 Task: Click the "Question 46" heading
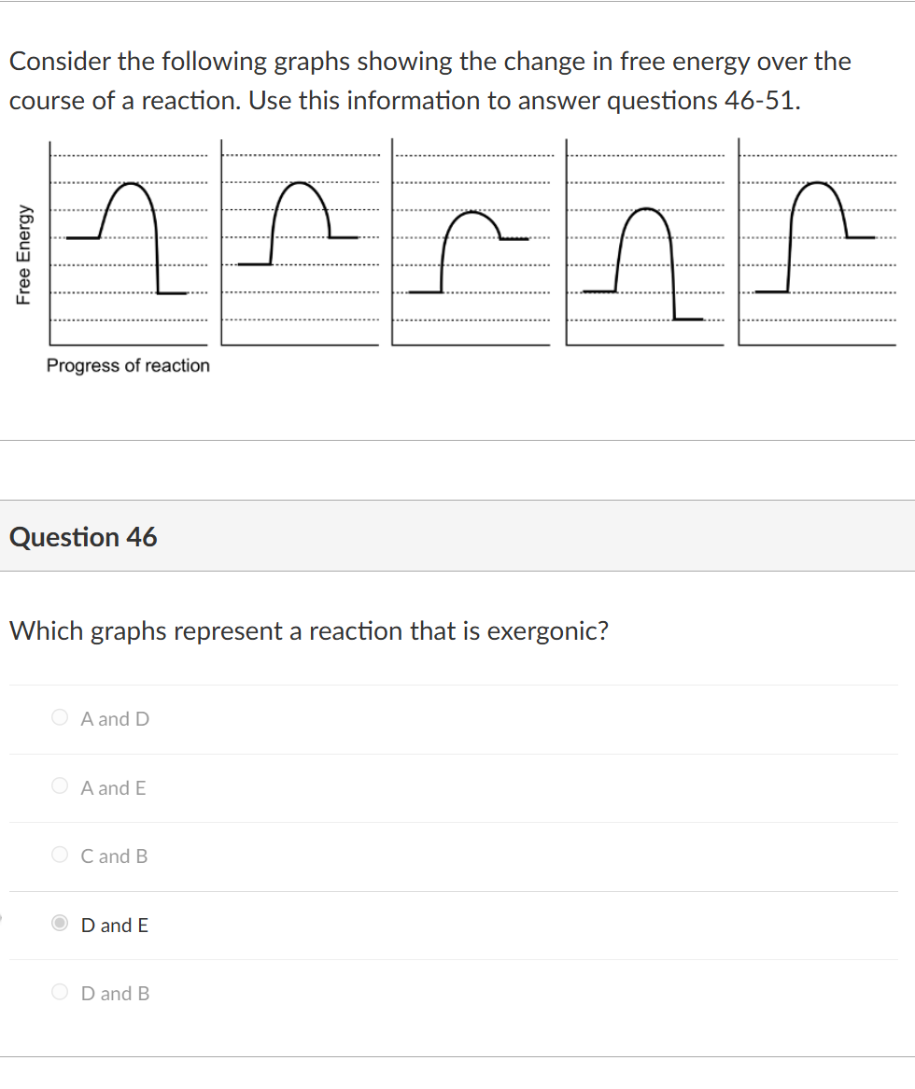(x=83, y=537)
